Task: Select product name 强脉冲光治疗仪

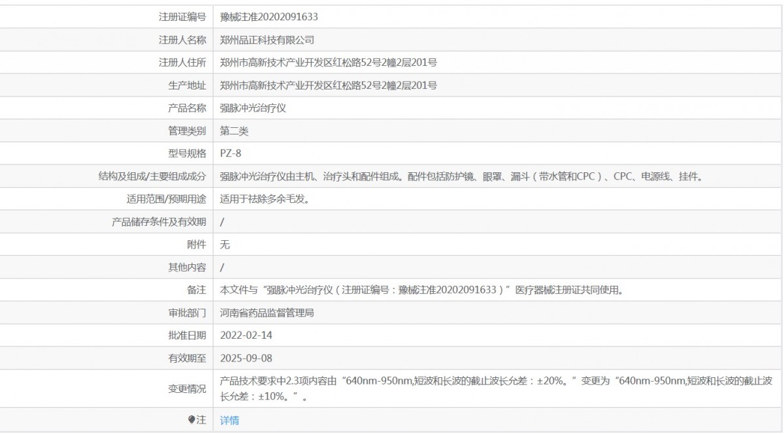Action: [x=253, y=108]
